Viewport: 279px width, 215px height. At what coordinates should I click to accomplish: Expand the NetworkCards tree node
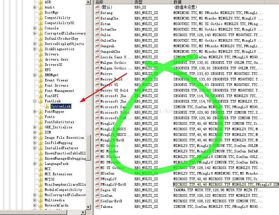pyautogui.click(x=35, y=206)
